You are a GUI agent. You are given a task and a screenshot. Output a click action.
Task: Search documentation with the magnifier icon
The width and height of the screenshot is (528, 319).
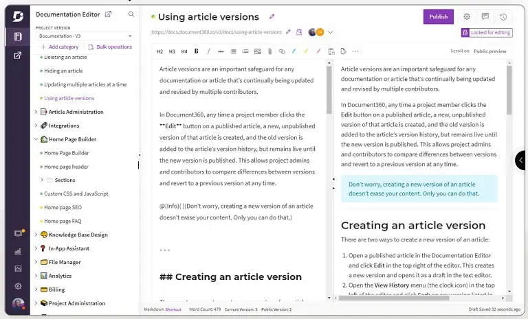click(131, 14)
